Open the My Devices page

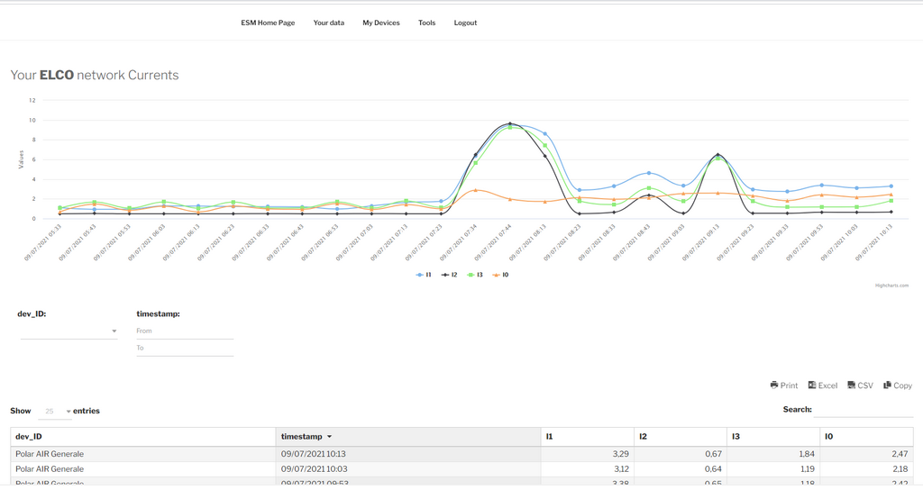coord(380,23)
